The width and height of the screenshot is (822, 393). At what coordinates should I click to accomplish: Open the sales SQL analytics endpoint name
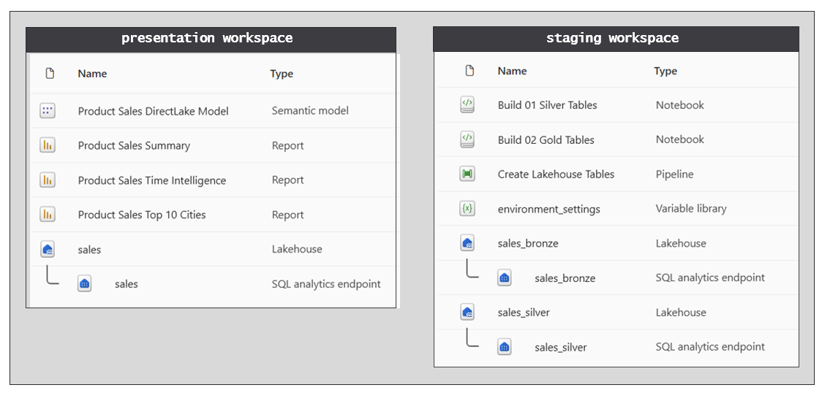coord(127,284)
